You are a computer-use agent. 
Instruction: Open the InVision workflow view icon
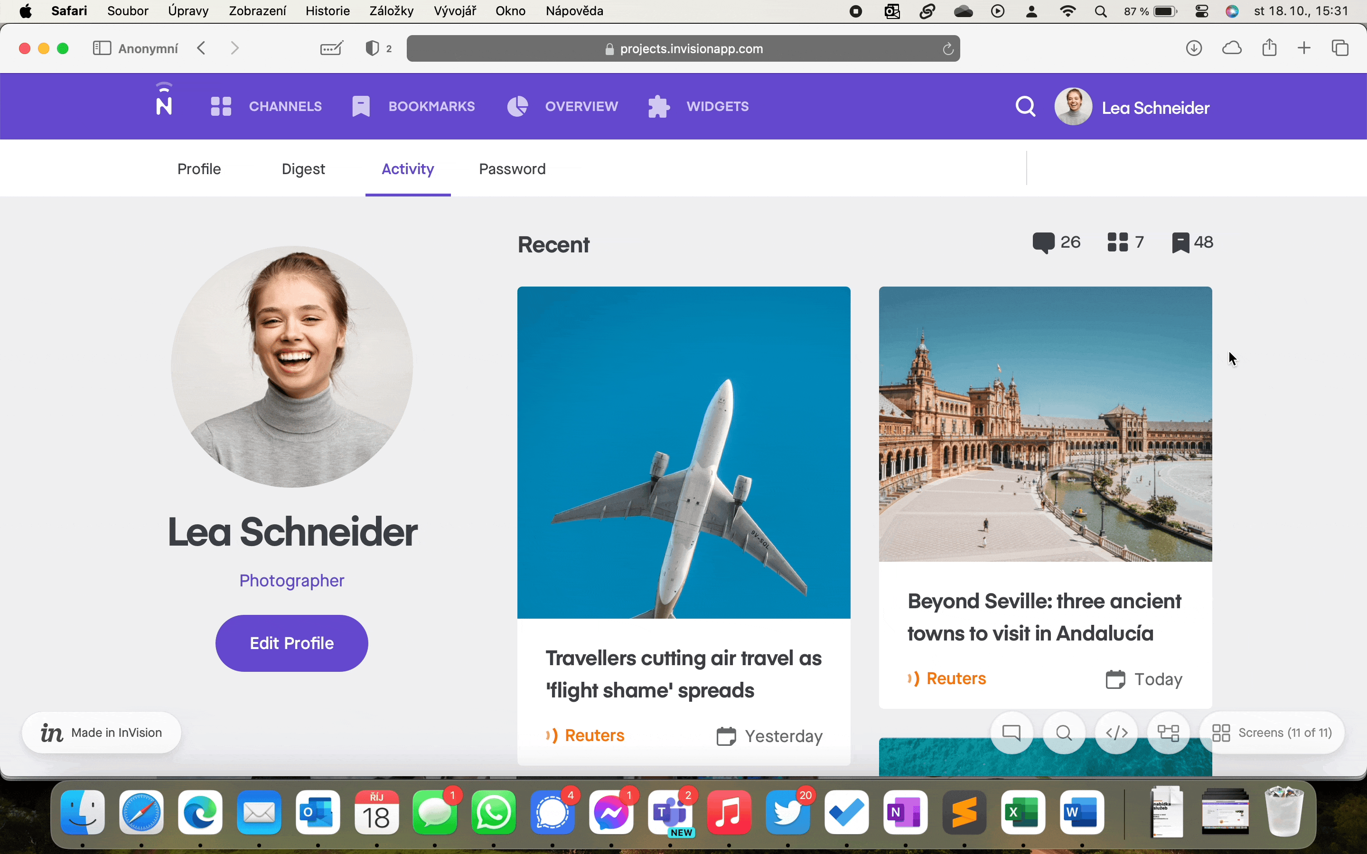(1168, 733)
